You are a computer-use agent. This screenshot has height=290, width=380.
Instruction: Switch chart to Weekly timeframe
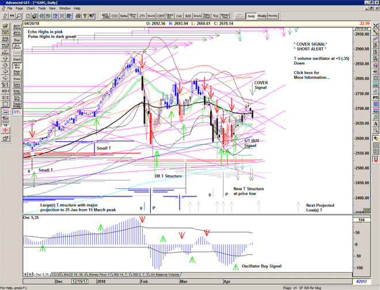point(263,16)
